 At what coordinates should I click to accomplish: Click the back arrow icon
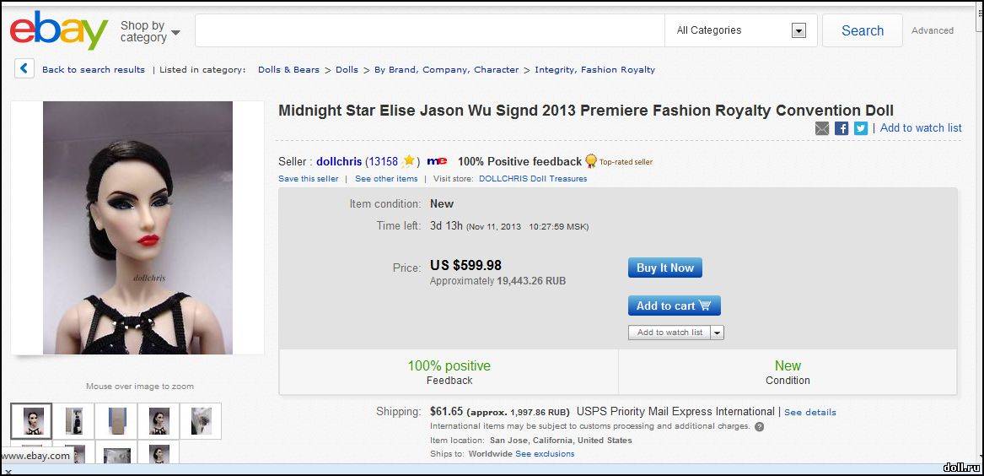[x=24, y=68]
